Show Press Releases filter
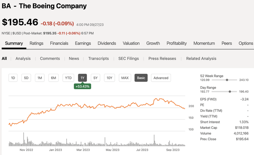 (162, 59)
